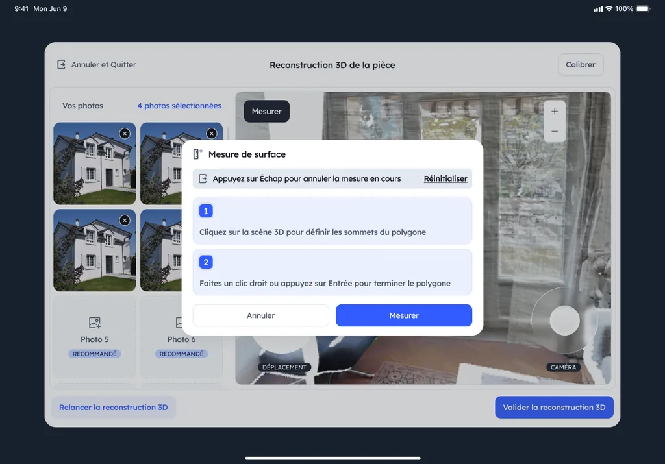Remove the second house photo via its X
The width and height of the screenshot is (665, 464).
pyautogui.click(x=212, y=134)
